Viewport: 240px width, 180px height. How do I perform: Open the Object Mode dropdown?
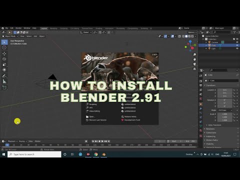tap(10, 36)
